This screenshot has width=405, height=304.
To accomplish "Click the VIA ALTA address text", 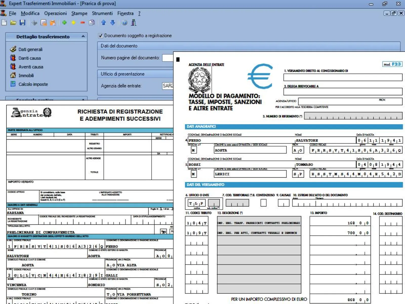I will pos(127,265).
